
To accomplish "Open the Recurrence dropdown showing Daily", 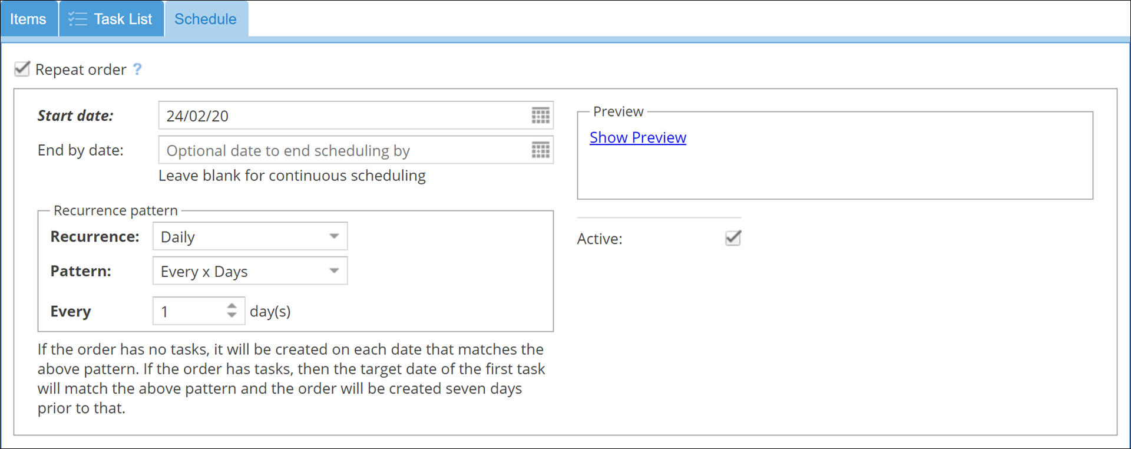I will coord(242,237).
